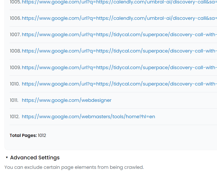Click the URL listed as item 1009
The width and height of the screenshot is (217, 172).
coord(119,68)
